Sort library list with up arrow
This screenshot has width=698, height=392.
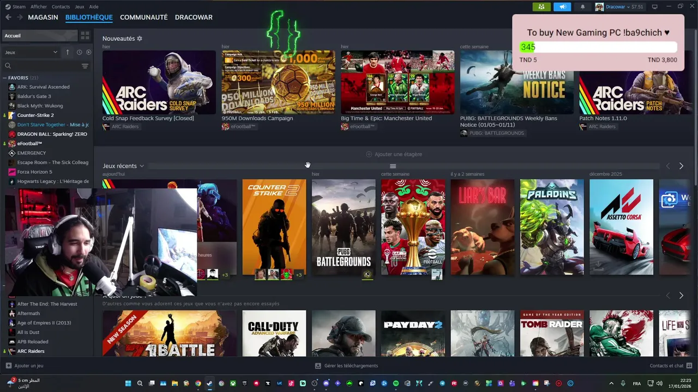click(x=68, y=52)
